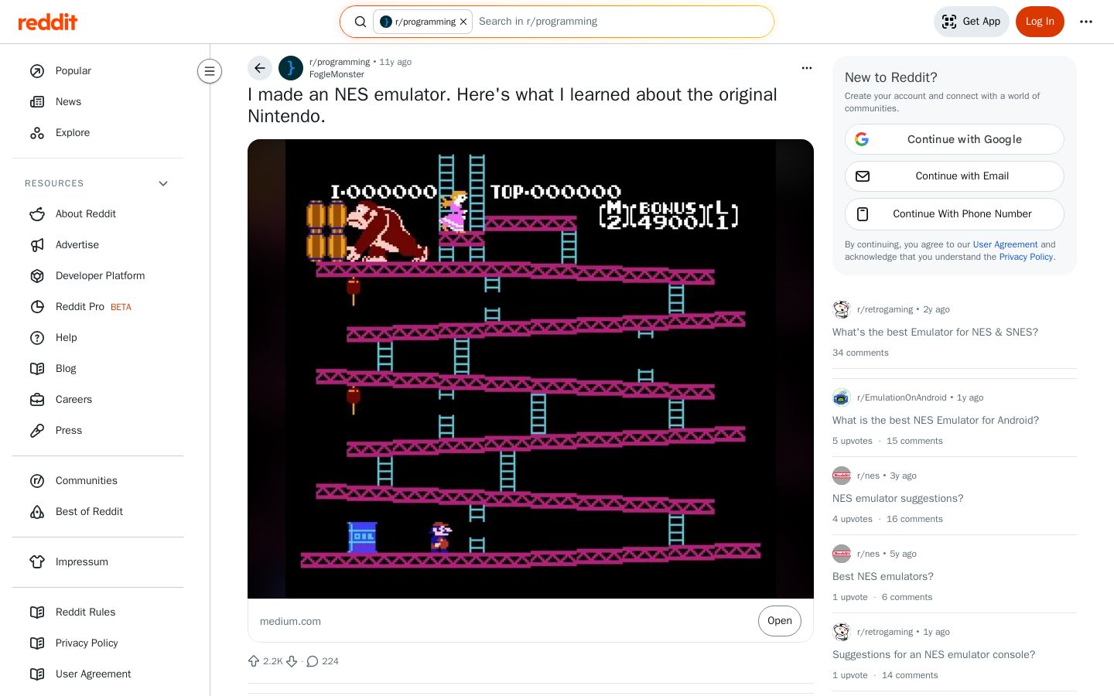This screenshot has width=1114, height=696.
Task: Click the Reddit Rules icon
Action: point(37,612)
